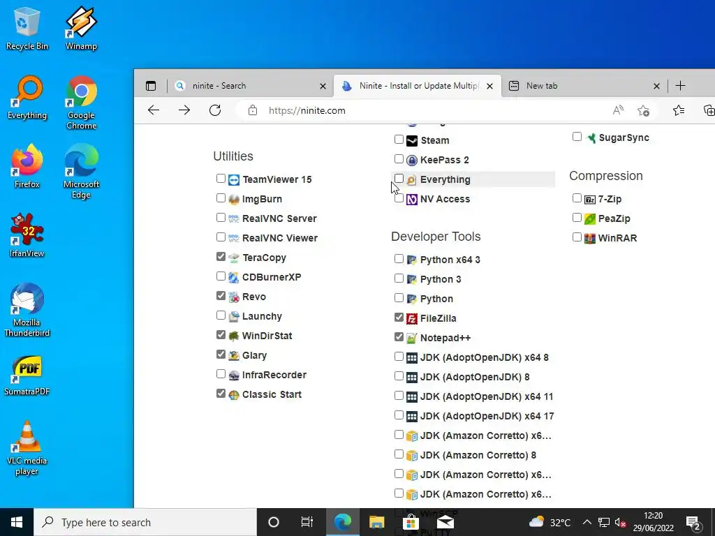The image size is (715, 536).
Task: Go forward in the Edge browser
Action: click(184, 110)
